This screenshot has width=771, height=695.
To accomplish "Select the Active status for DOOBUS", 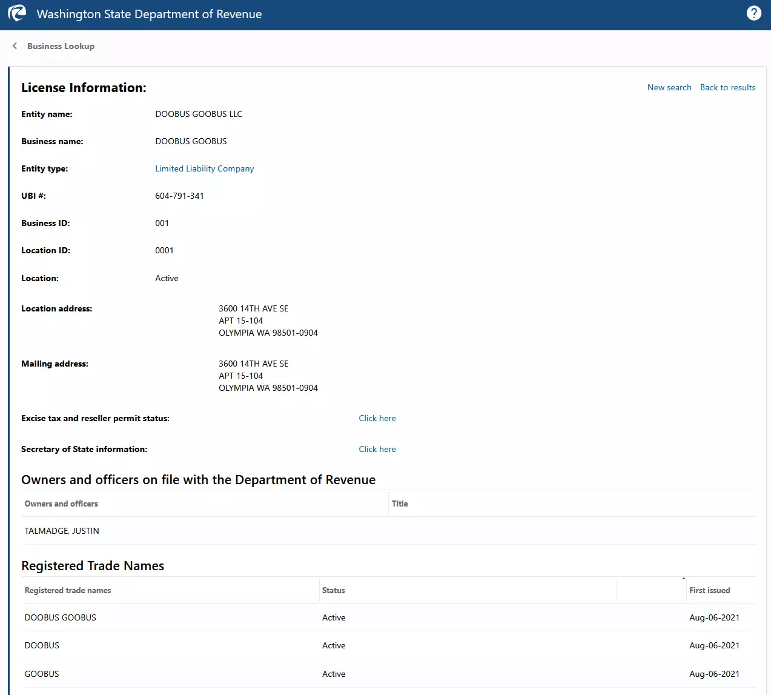I will point(334,645).
